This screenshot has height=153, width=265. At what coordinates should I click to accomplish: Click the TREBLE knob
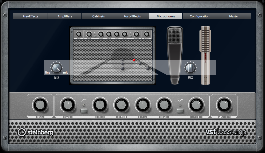click(x=196, y=105)
